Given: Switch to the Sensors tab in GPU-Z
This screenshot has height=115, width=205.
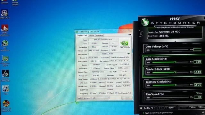Looking at the screenshot, I should coord(91,35).
